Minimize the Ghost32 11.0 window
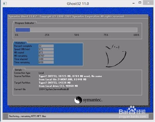Image resolution: width=155 pixels, height=122 pixels. click(x=134, y=3)
